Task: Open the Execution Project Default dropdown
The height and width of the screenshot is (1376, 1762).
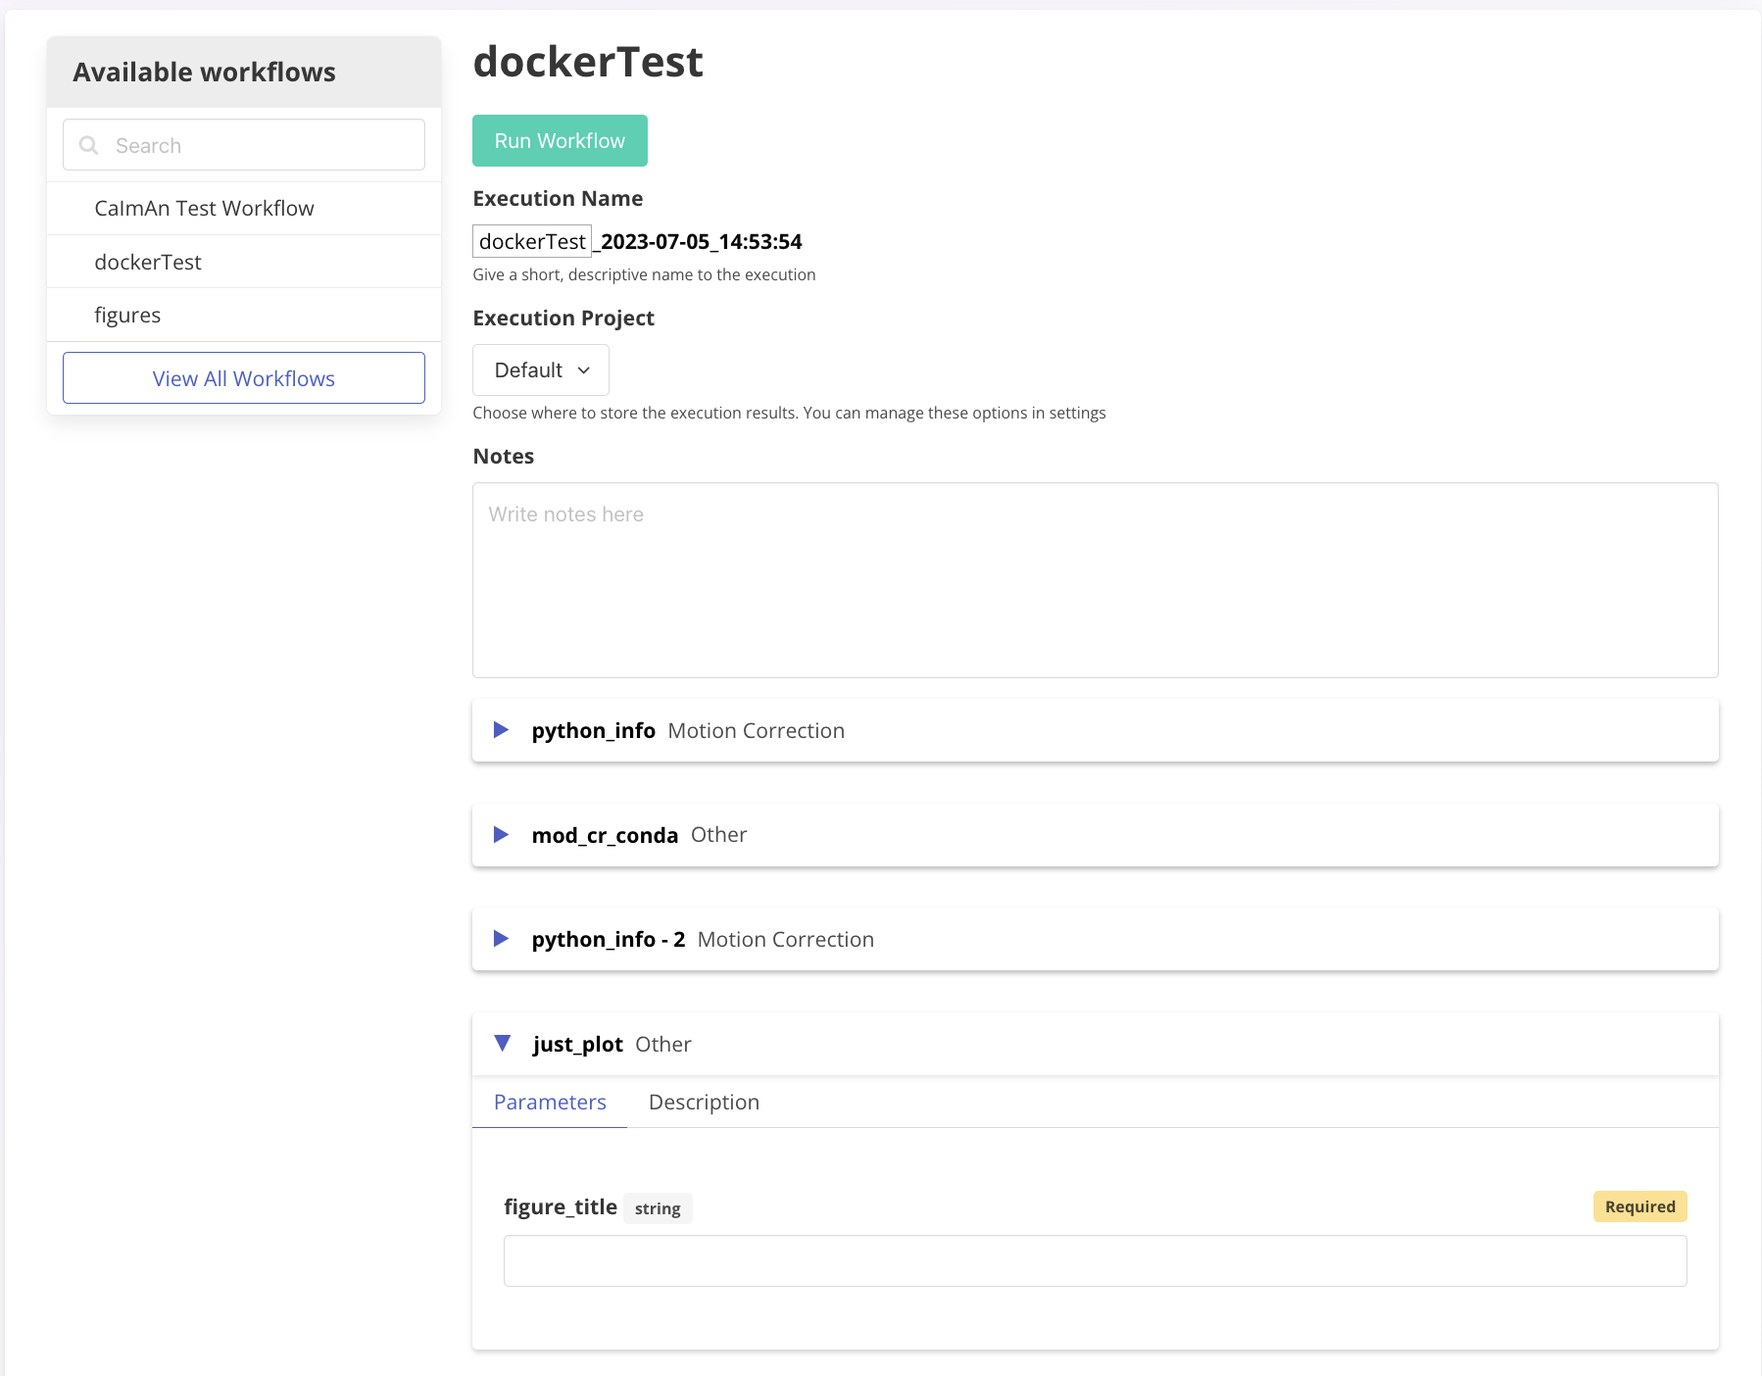Action: click(x=541, y=370)
